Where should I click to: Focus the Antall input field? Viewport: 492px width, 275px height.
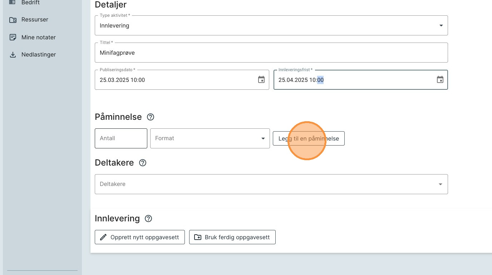[121, 138]
